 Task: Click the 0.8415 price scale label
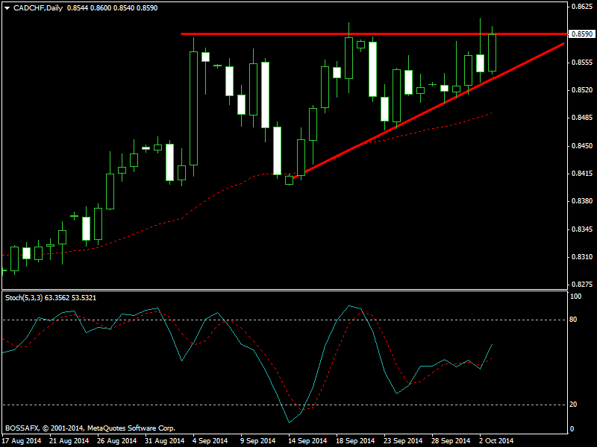coord(582,174)
